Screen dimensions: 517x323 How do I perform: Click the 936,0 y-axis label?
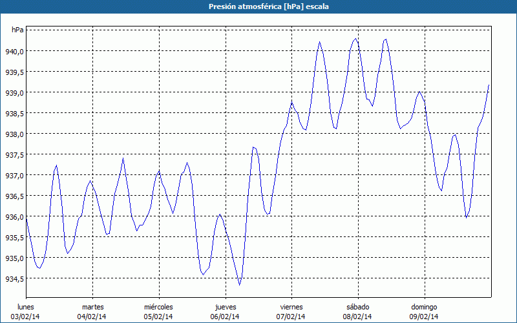point(15,216)
